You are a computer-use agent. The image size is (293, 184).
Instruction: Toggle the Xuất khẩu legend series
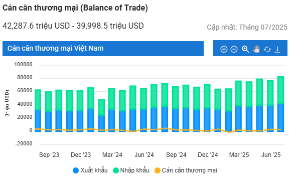tap(90, 170)
